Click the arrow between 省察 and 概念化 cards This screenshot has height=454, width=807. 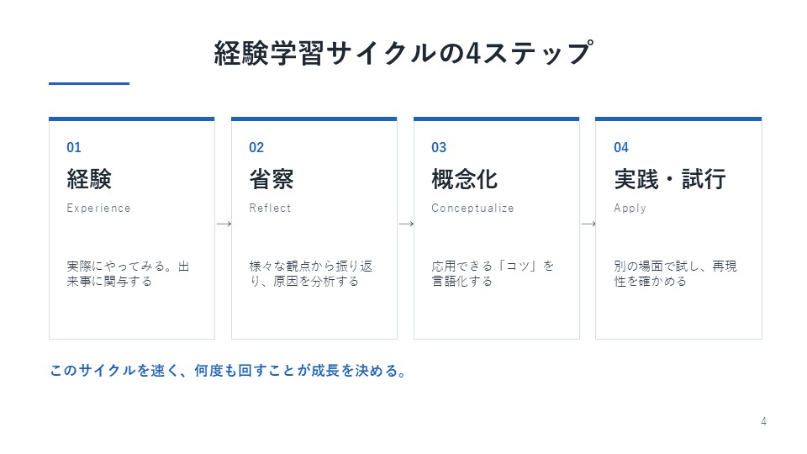tap(406, 224)
